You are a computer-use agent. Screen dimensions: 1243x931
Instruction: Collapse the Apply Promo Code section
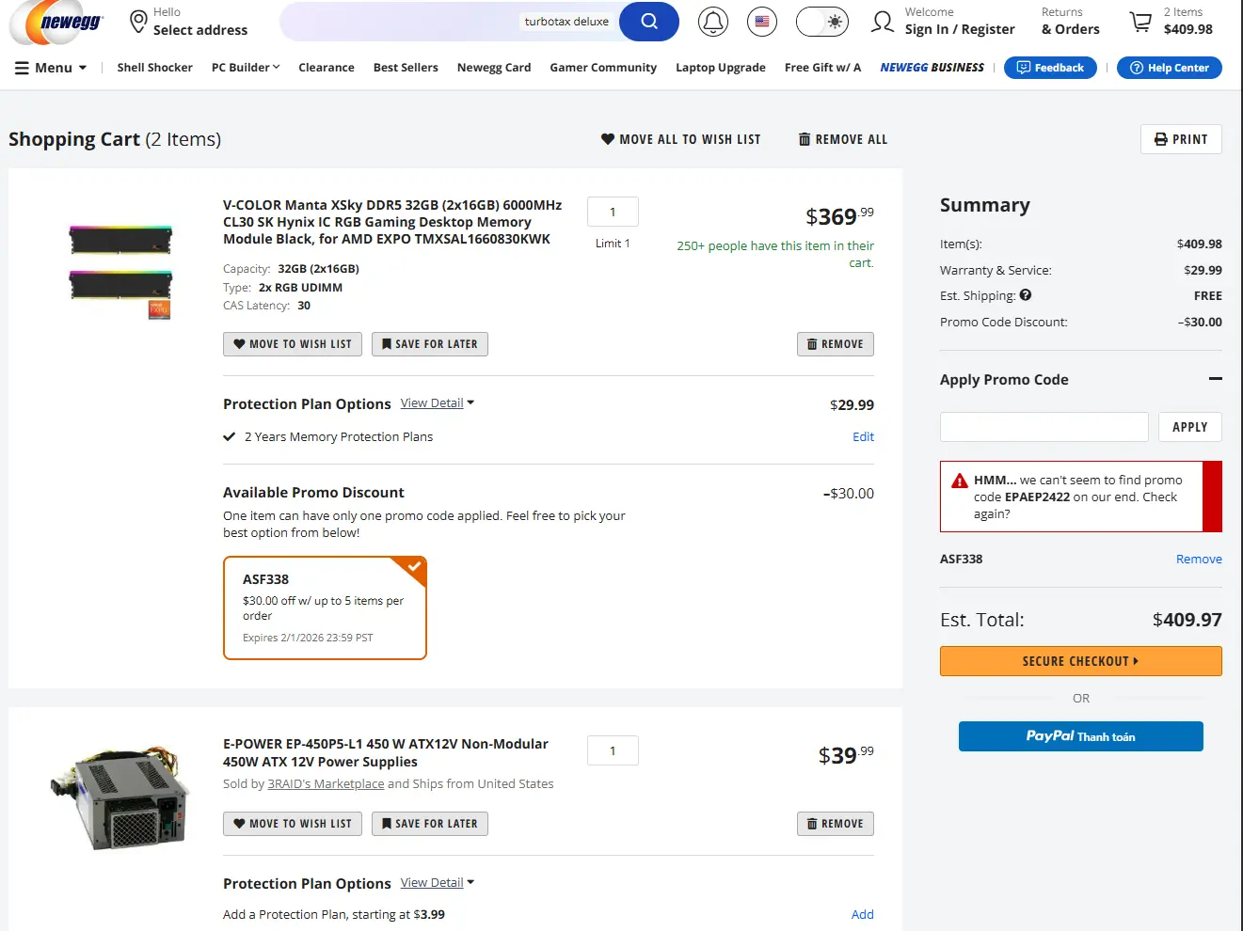point(1215,379)
